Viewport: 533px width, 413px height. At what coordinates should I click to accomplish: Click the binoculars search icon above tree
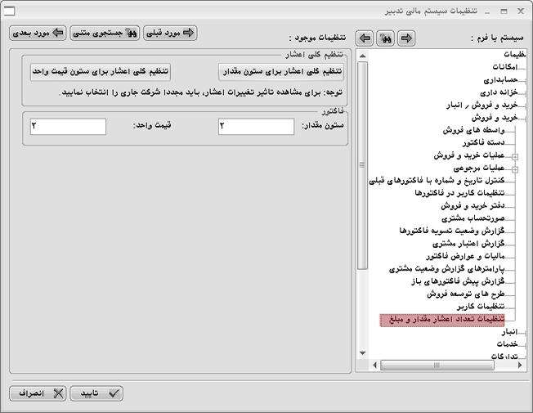[x=385, y=38]
